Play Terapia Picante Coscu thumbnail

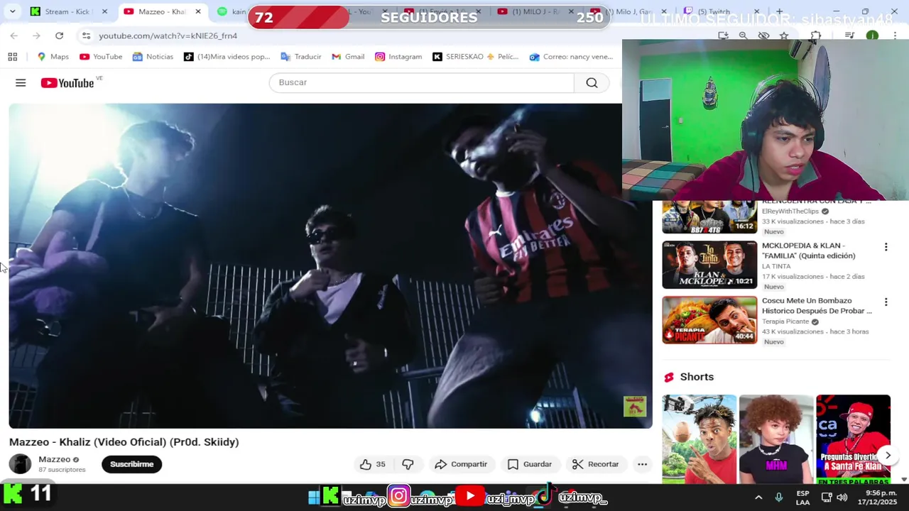click(x=709, y=320)
